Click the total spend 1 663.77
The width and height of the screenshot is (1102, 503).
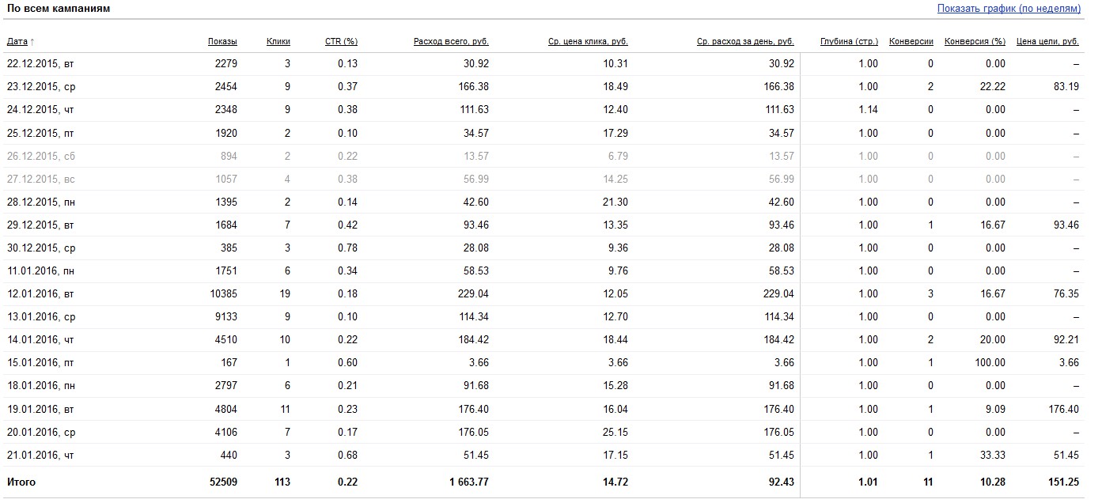[x=464, y=482]
